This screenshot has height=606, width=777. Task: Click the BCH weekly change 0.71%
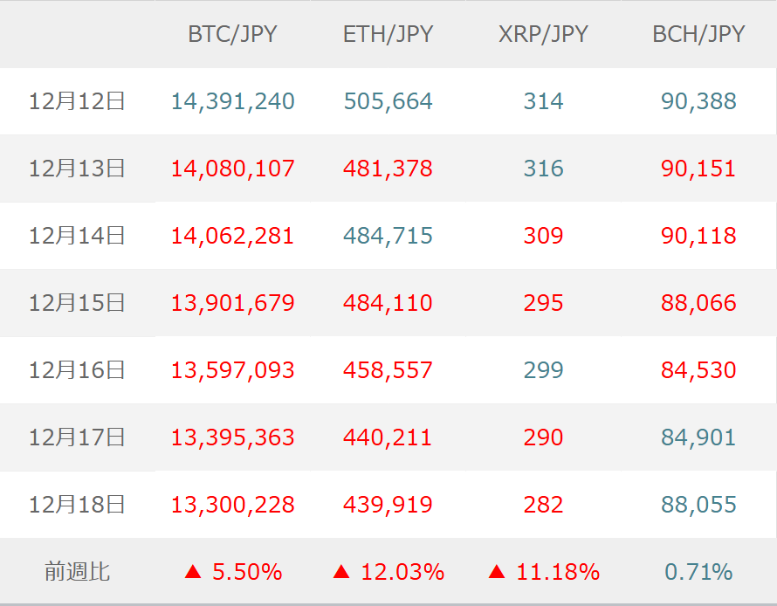(698, 573)
